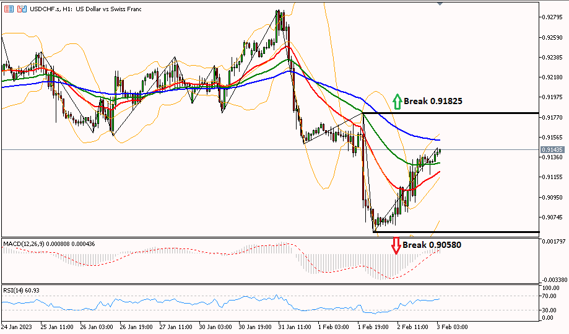This screenshot has width=569, height=334.
Task: Click the chart shift triangle marker
Action: click(x=440, y=4)
